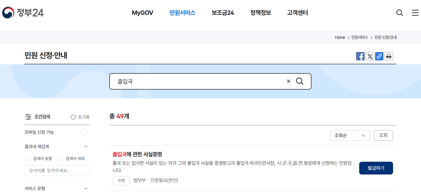This screenshot has width=421, height=195.
Task: Open 민원서비스 menu
Action: click(x=182, y=13)
